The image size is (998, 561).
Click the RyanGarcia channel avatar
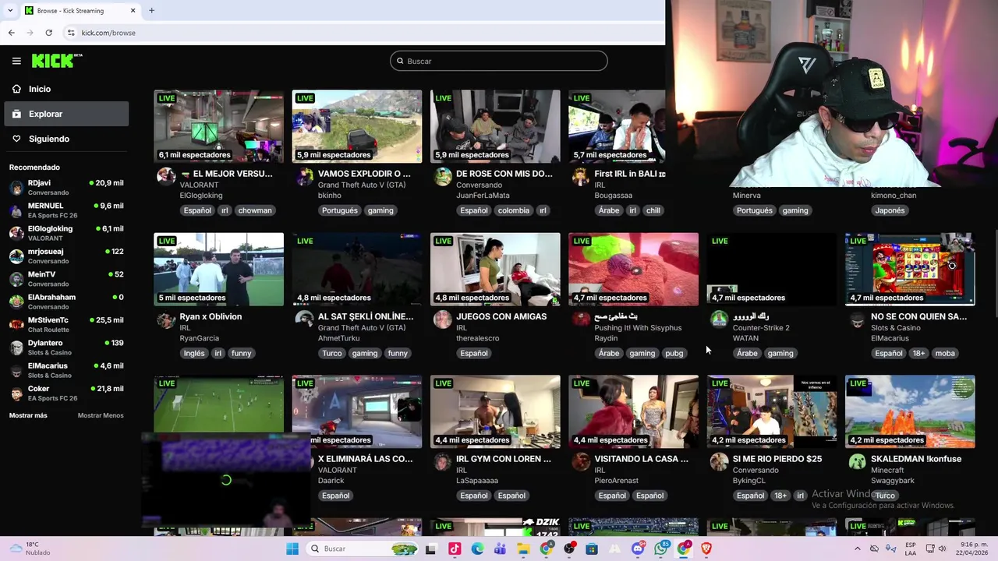[x=166, y=319]
